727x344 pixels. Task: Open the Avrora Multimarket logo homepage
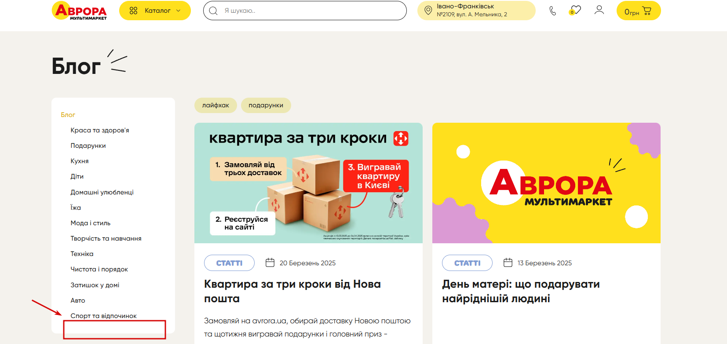pyautogui.click(x=79, y=11)
